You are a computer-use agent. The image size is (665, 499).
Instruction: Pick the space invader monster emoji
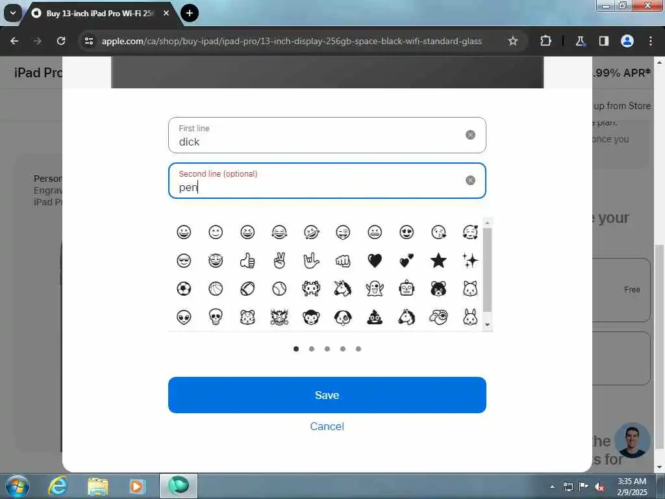[311, 288]
